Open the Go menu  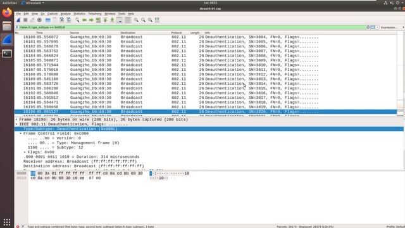click(x=42, y=14)
